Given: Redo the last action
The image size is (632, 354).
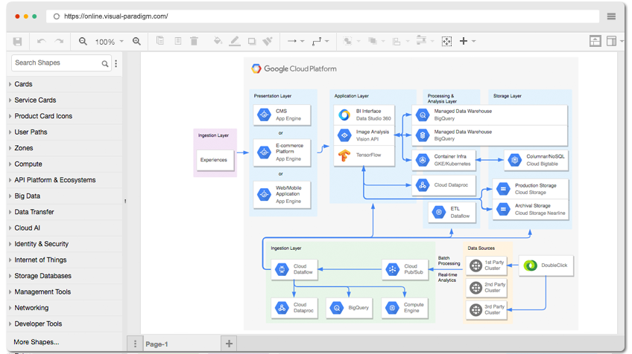Looking at the screenshot, I should coord(60,42).
